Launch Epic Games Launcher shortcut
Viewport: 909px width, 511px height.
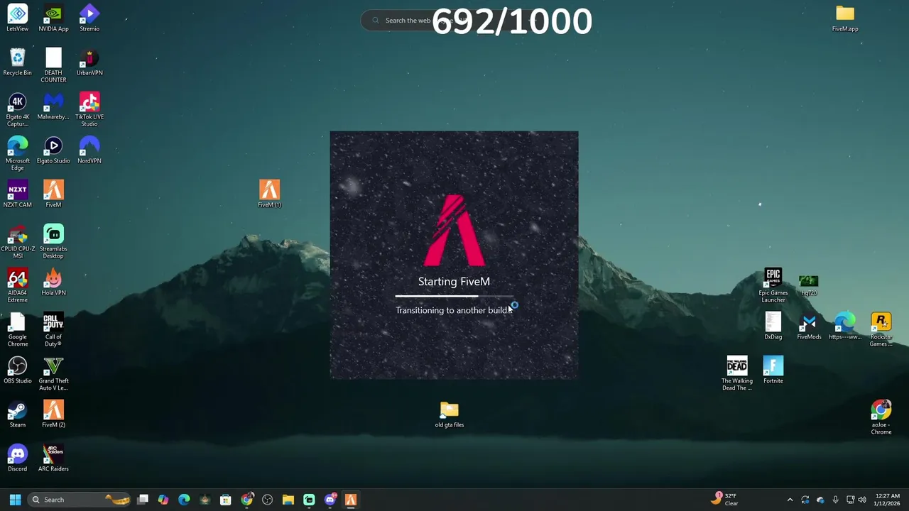pyautogui.click(x=773, y=285)
